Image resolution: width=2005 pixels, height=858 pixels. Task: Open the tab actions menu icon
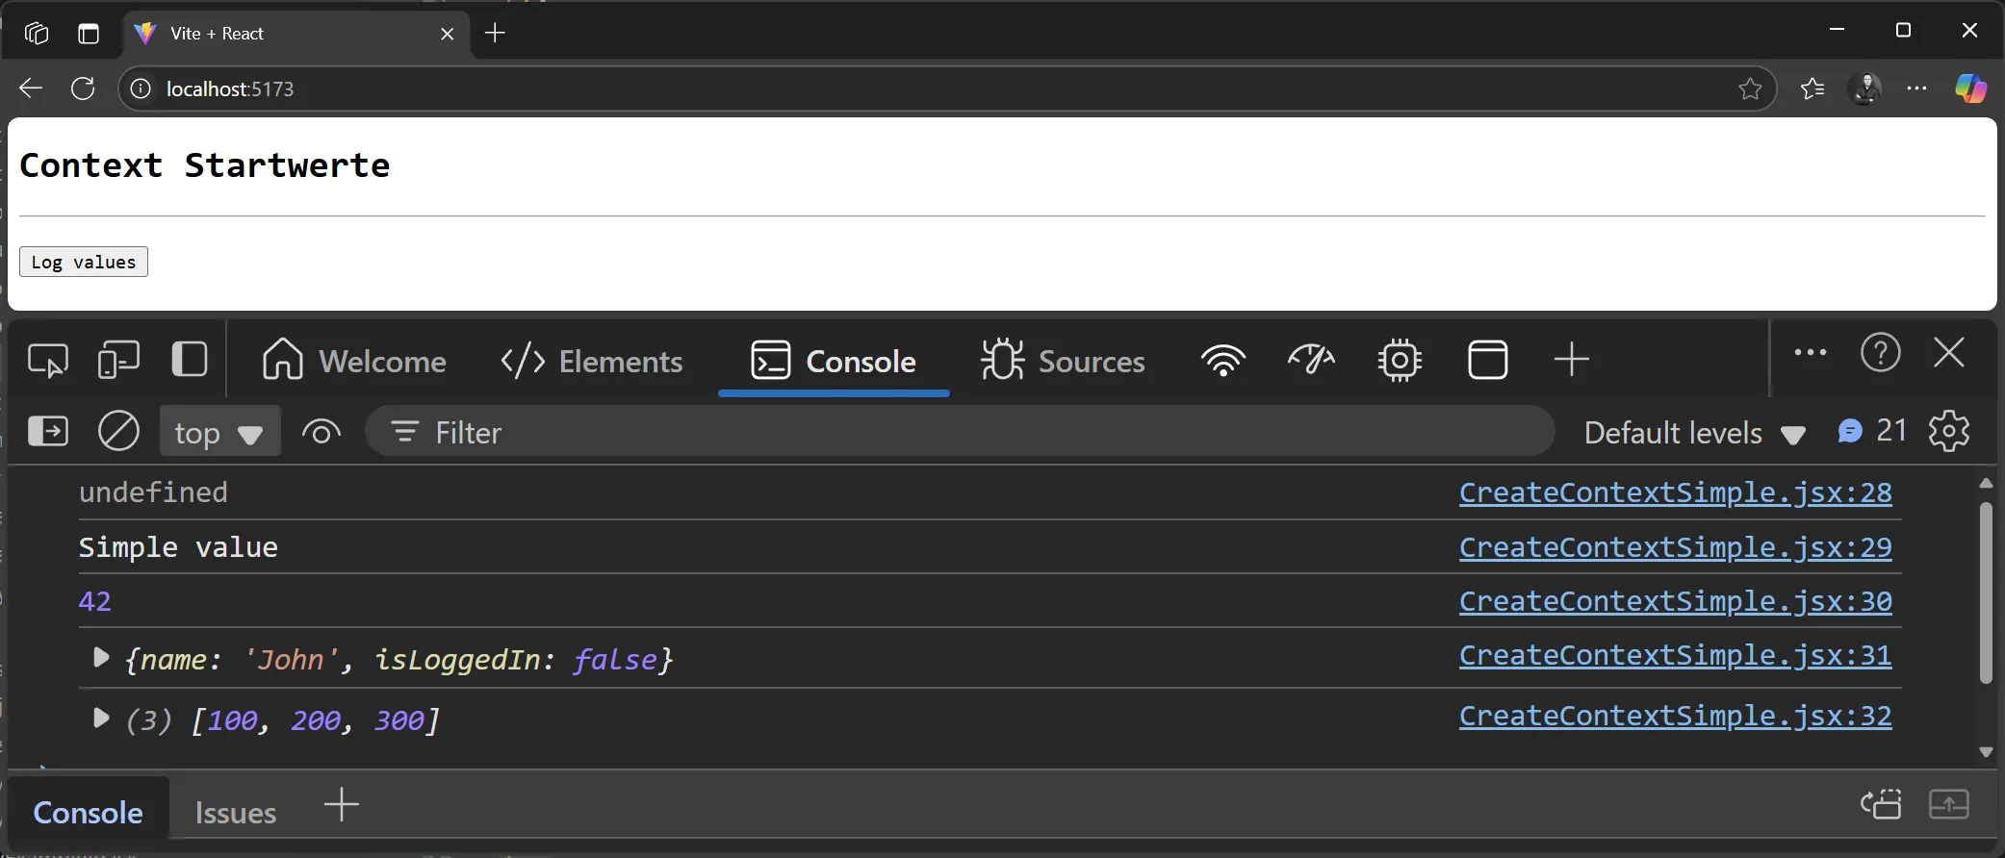tap(89, 34)
